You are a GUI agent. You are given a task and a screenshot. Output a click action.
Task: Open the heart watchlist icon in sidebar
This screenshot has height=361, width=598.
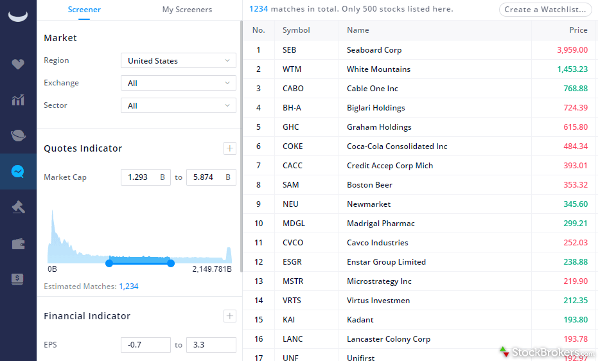[18, 64]
